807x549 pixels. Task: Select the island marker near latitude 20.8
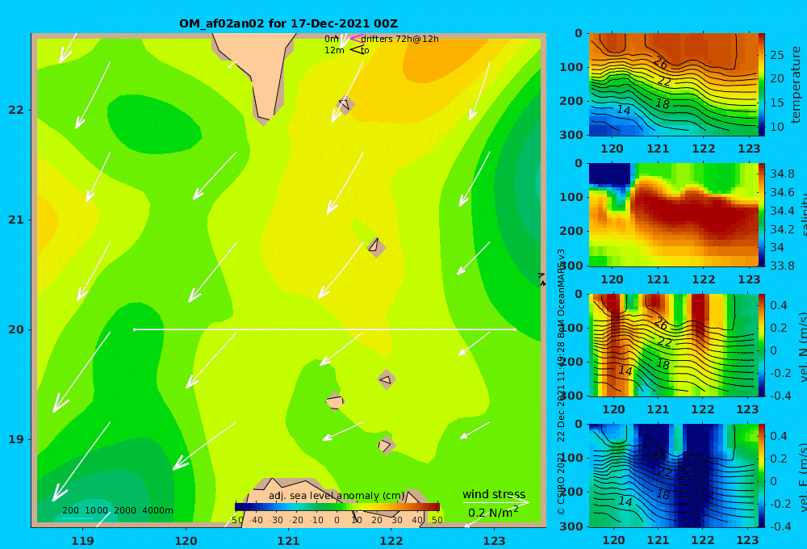click(x=376, y=247)
